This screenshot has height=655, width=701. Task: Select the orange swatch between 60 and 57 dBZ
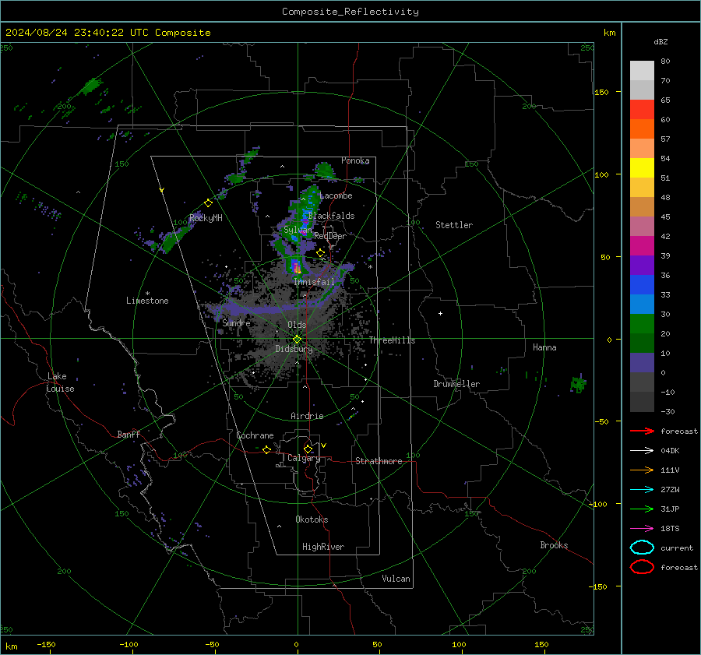click(x=642, y=129)
